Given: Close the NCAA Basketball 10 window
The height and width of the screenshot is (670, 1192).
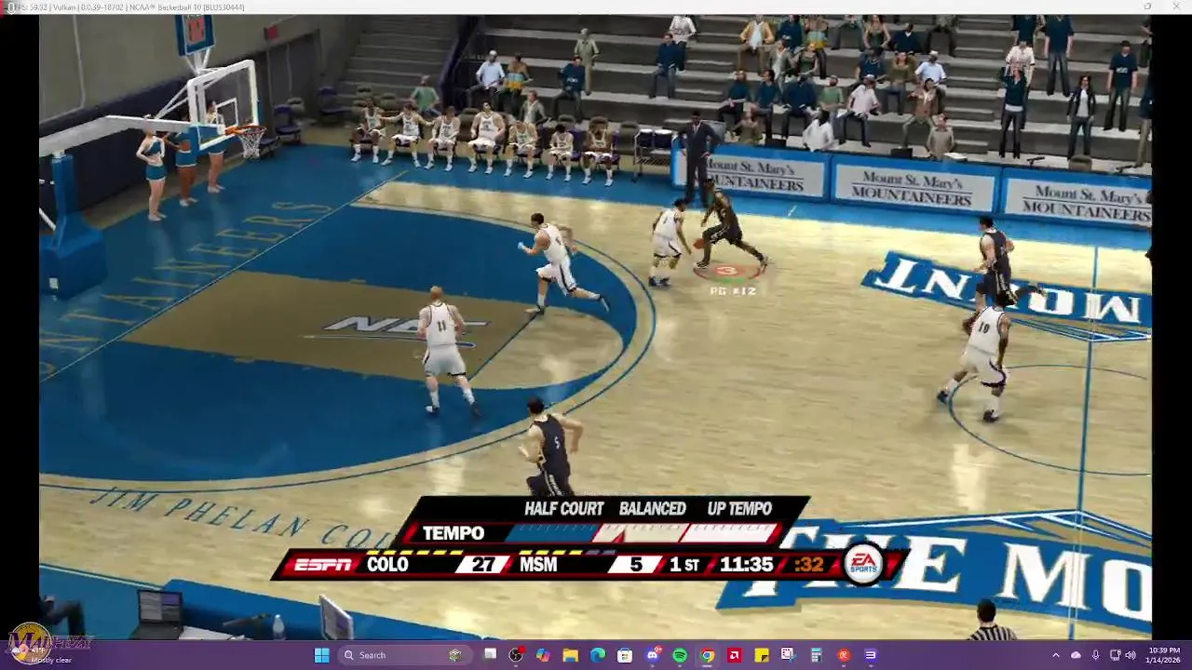Looking at the screenshot, I should 1176,7.
